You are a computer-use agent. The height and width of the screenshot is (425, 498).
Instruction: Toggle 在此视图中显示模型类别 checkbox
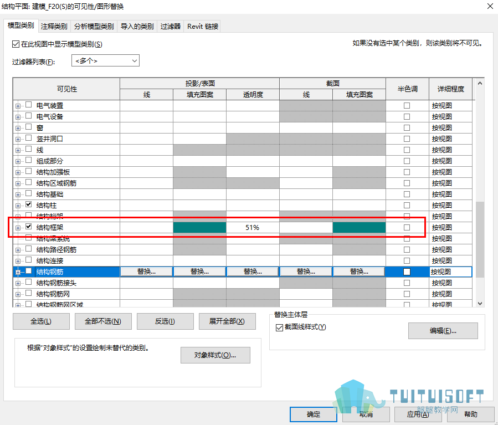(x=16, y=44)
